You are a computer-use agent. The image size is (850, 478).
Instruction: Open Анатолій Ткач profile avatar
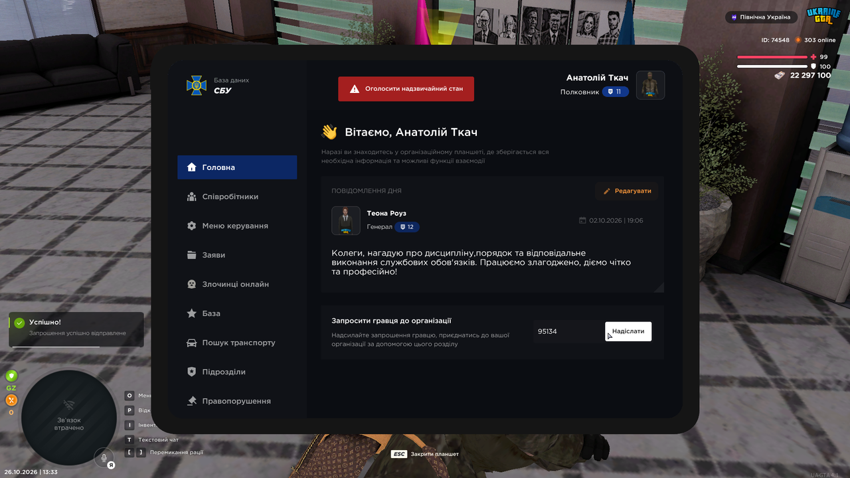point(650,85)
